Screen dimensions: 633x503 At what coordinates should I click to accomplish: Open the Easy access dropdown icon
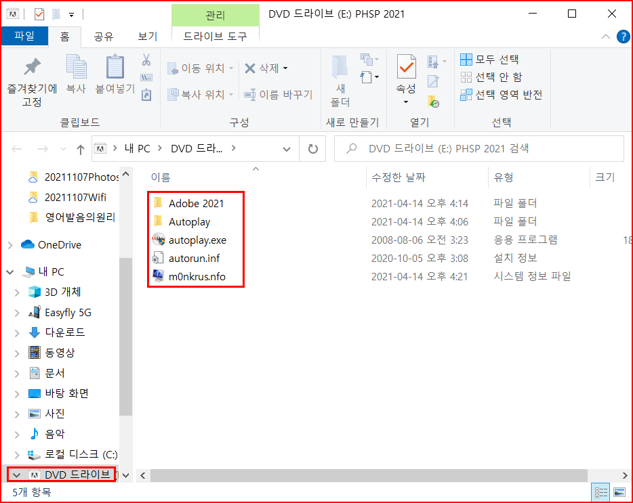click(x=369, y=76)
